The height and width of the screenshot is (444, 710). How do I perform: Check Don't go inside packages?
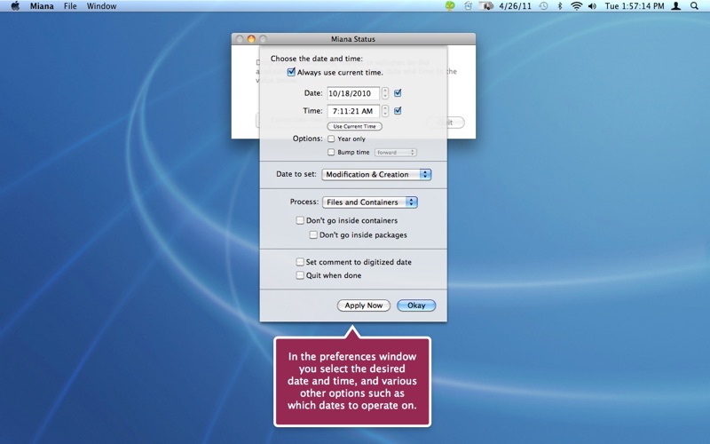coord(313,234)
